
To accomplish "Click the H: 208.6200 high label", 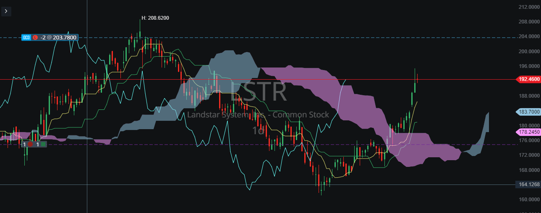I will coord(155,18).
